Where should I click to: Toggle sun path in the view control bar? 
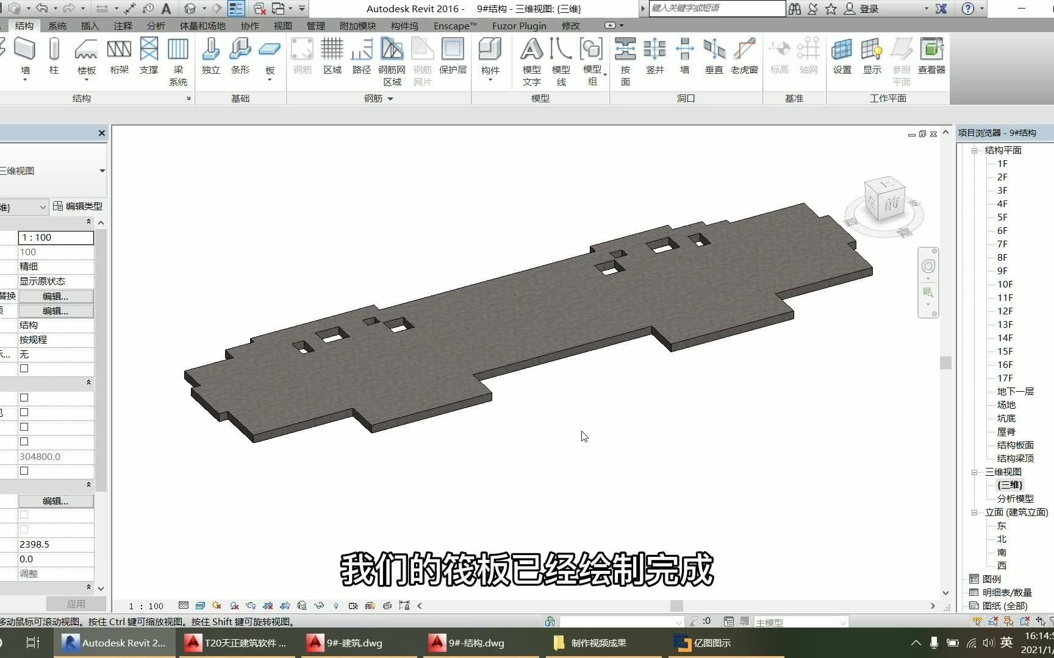[x=217, y=606]
